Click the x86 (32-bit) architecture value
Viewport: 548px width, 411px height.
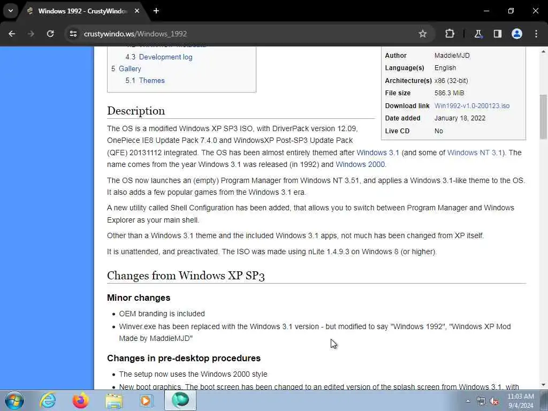[x=451, y=81]
